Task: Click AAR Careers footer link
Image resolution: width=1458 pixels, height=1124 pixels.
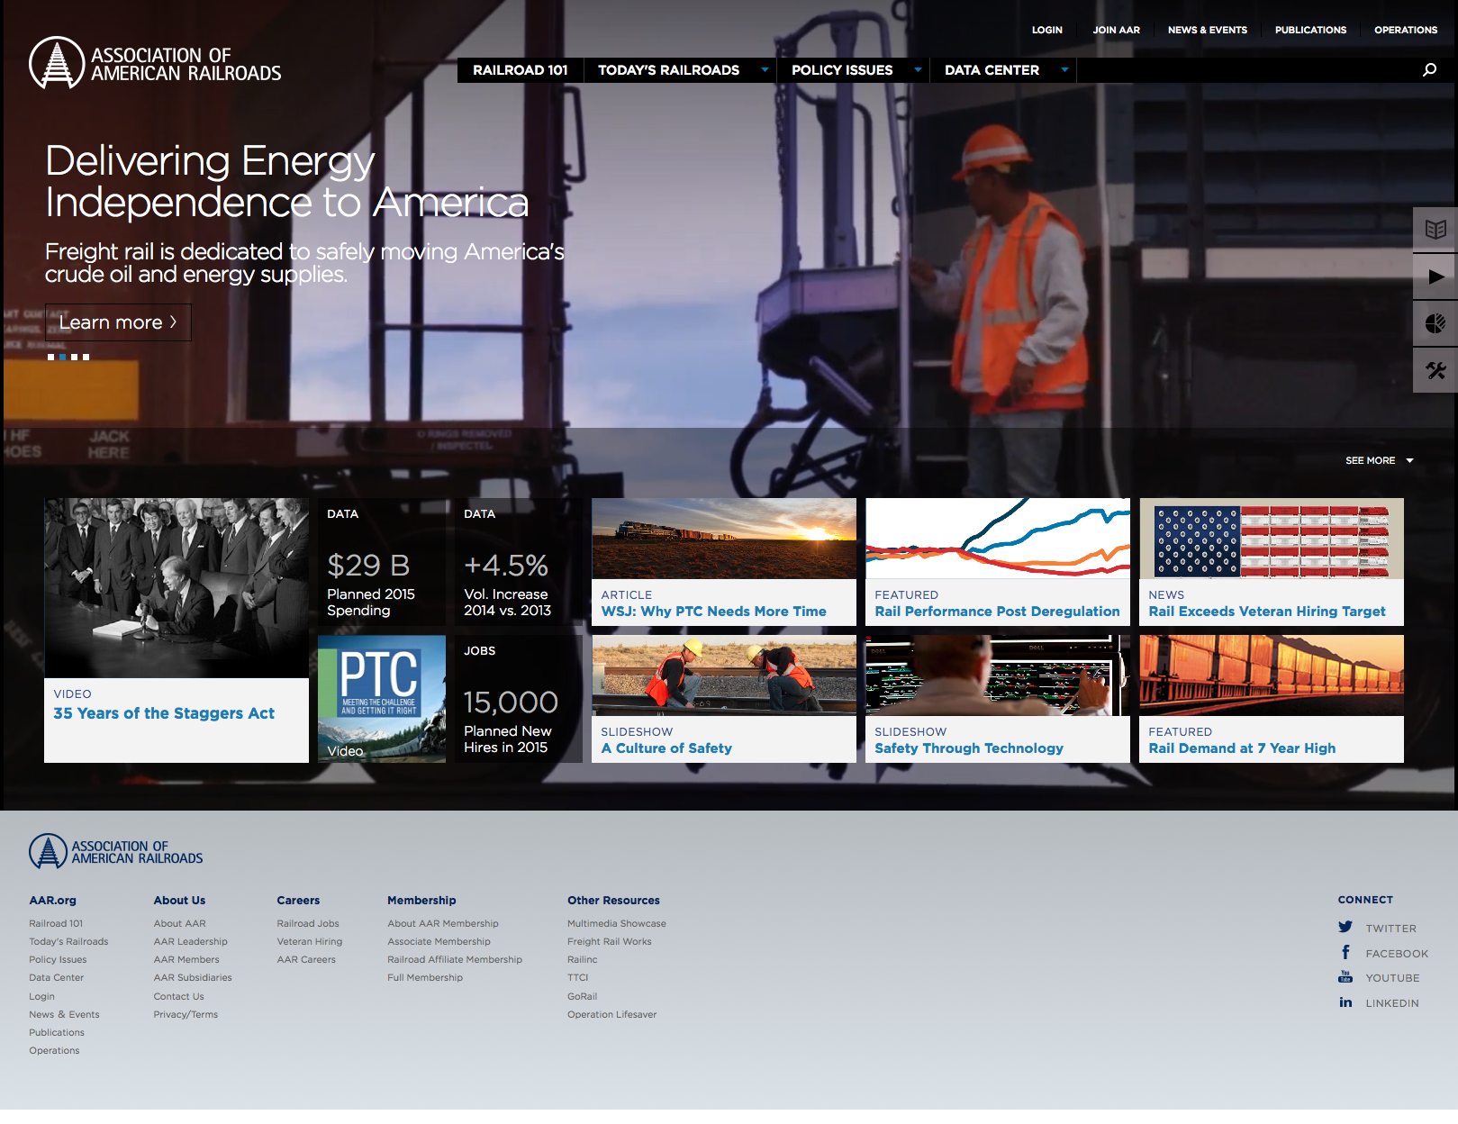Action: [306, 959]
